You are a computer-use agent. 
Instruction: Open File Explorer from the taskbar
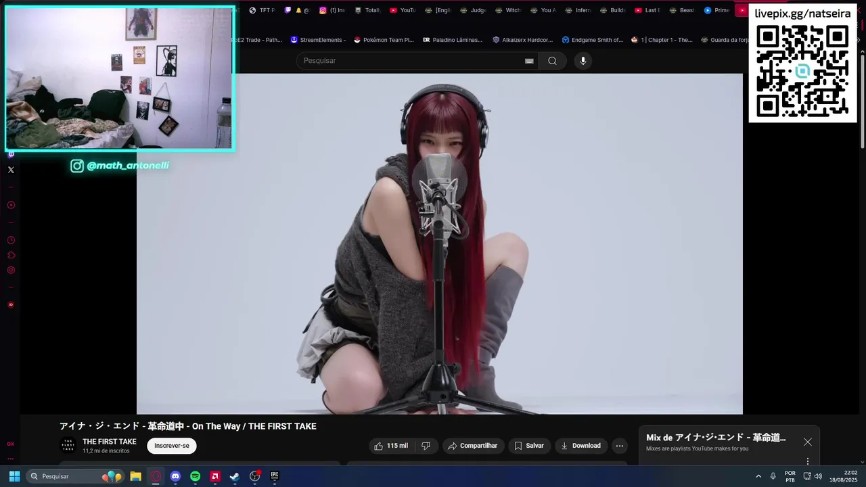tap(136, 476)
